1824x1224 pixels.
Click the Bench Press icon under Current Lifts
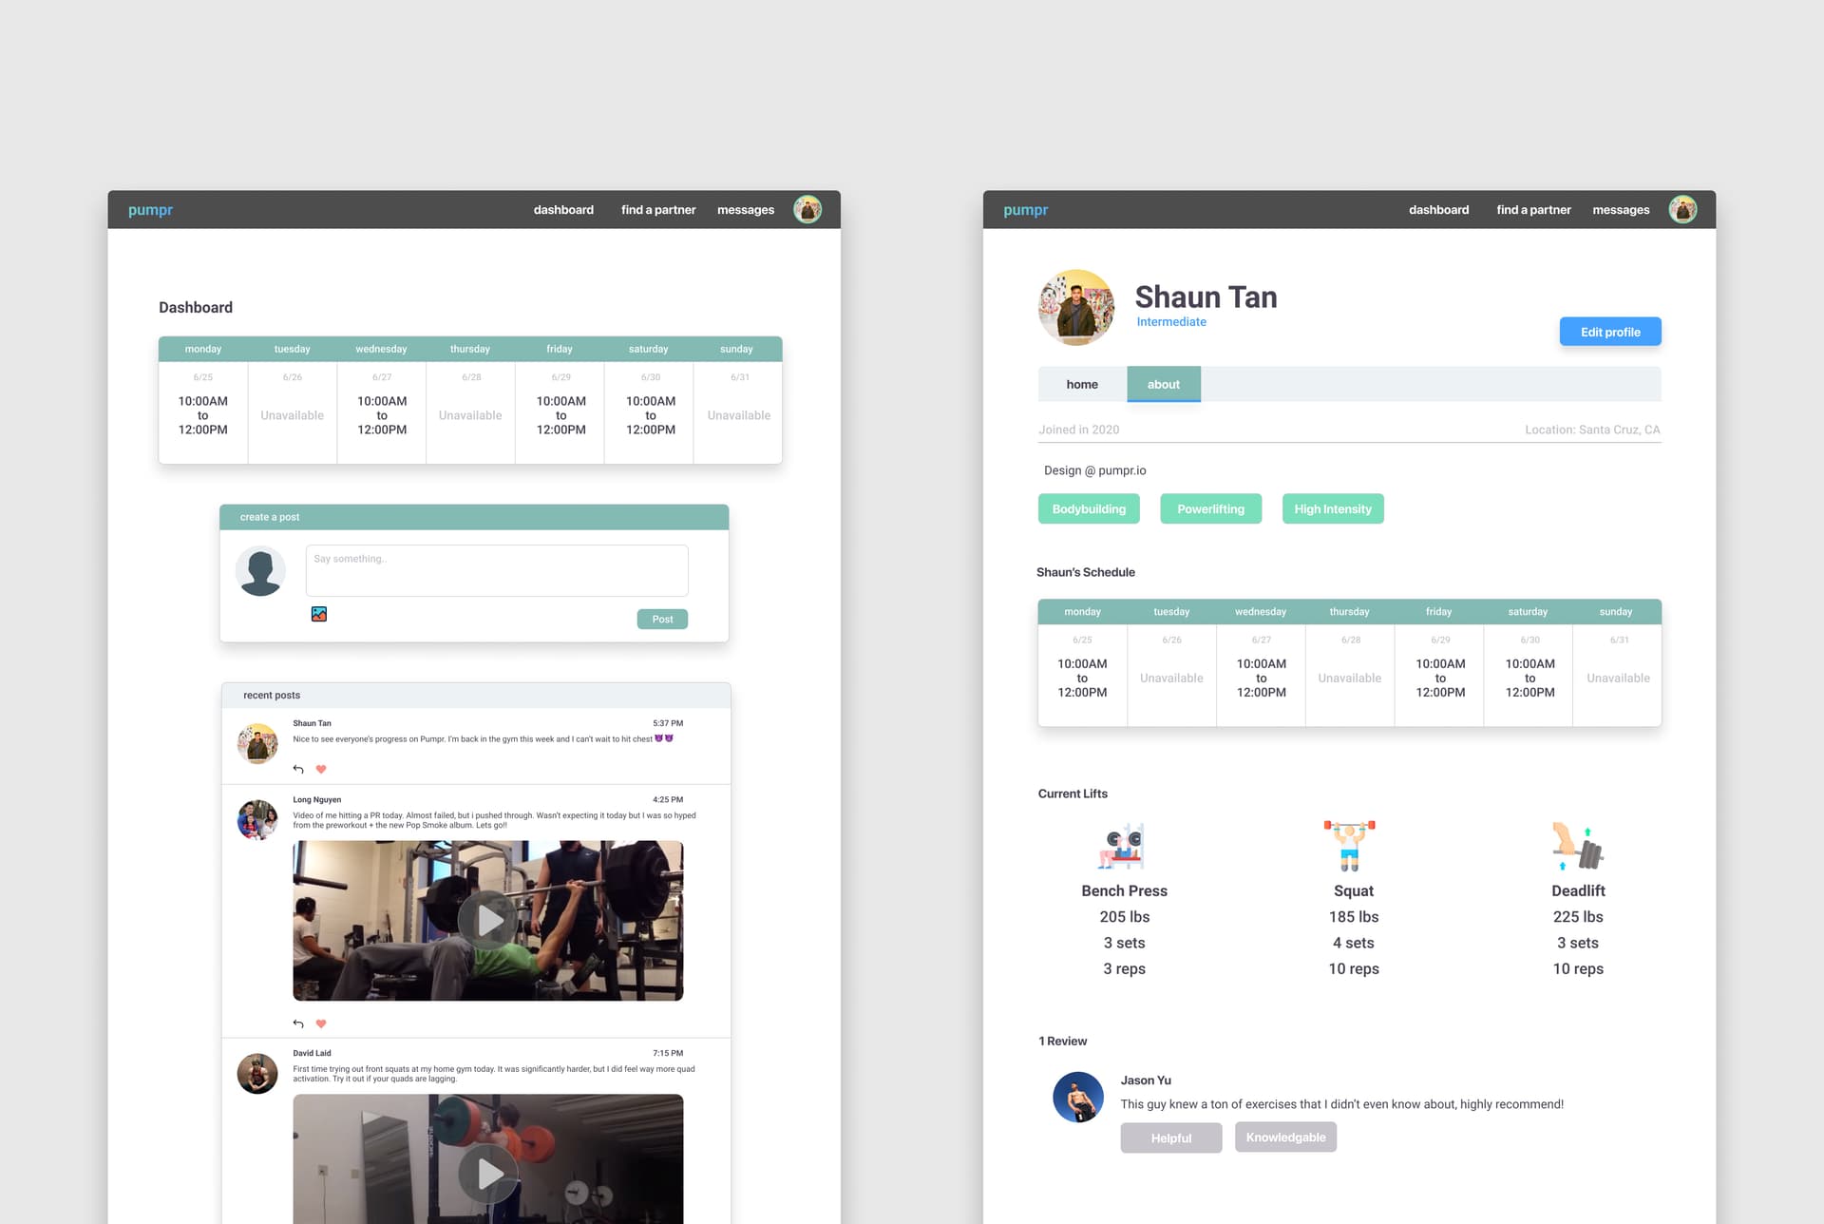tap(1124, 846)
